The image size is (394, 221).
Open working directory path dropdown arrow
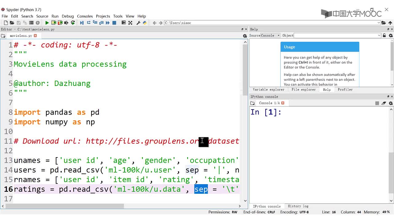(379, 23)
